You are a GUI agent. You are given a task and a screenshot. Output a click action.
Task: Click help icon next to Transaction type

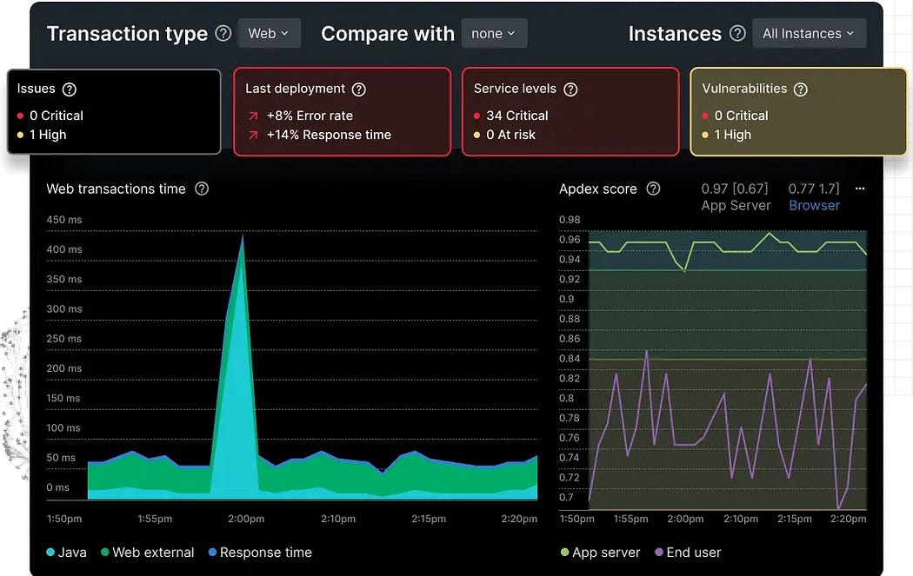tap(223, 34)
